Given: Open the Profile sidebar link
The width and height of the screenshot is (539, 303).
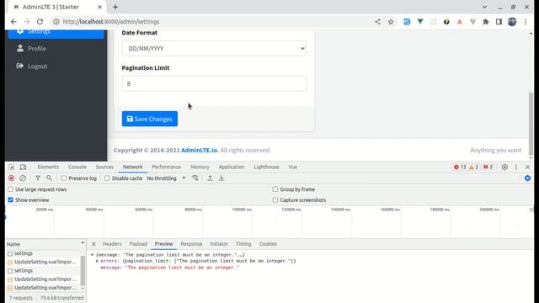Looking at the screenshot, I should coord(56,49).
